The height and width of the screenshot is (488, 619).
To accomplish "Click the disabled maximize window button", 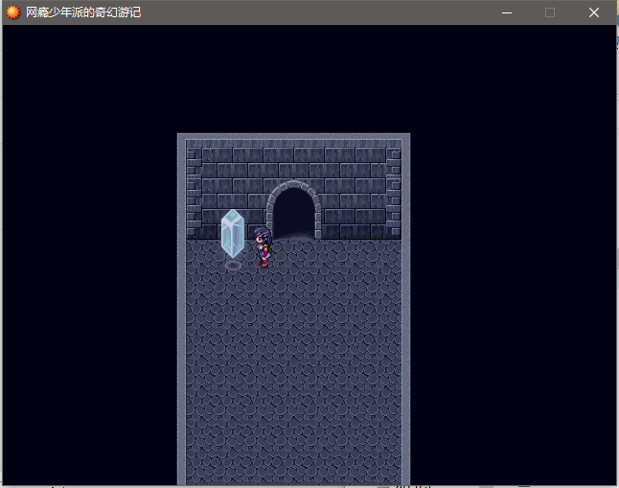I will tap(550, 12).
